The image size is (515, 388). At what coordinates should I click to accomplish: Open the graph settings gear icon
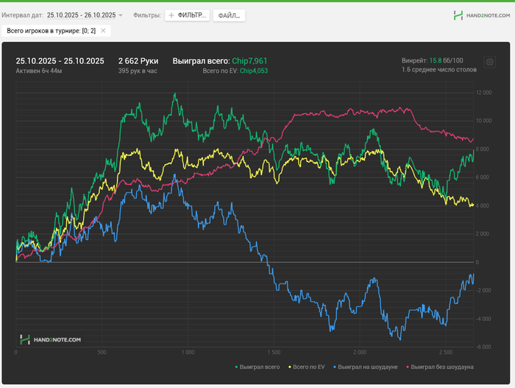[x=490, y=62]
